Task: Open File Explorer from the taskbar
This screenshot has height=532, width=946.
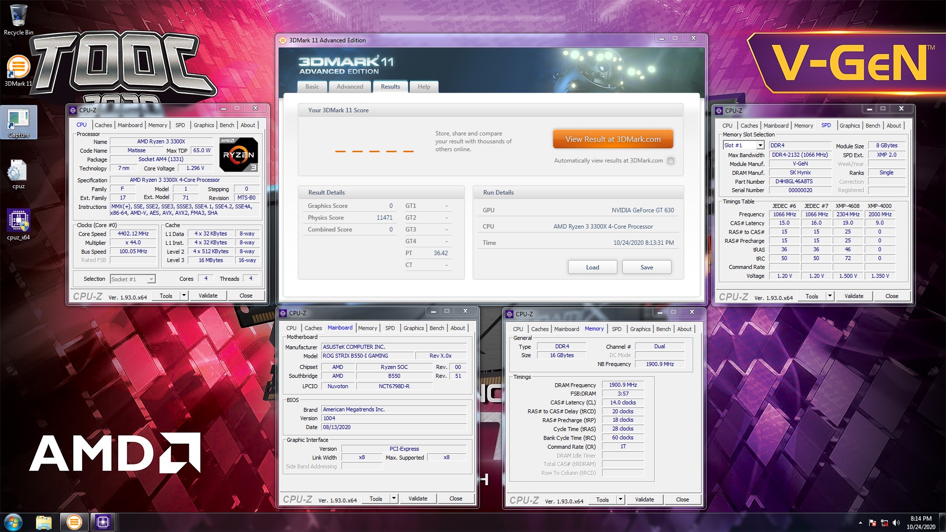Action: [44, 522]
